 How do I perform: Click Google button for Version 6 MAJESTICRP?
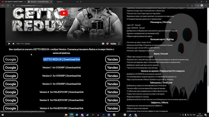coord(11,108)
